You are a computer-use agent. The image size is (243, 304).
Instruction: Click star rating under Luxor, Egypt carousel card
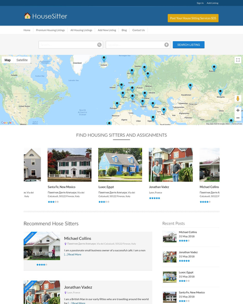tap(104, 202)
